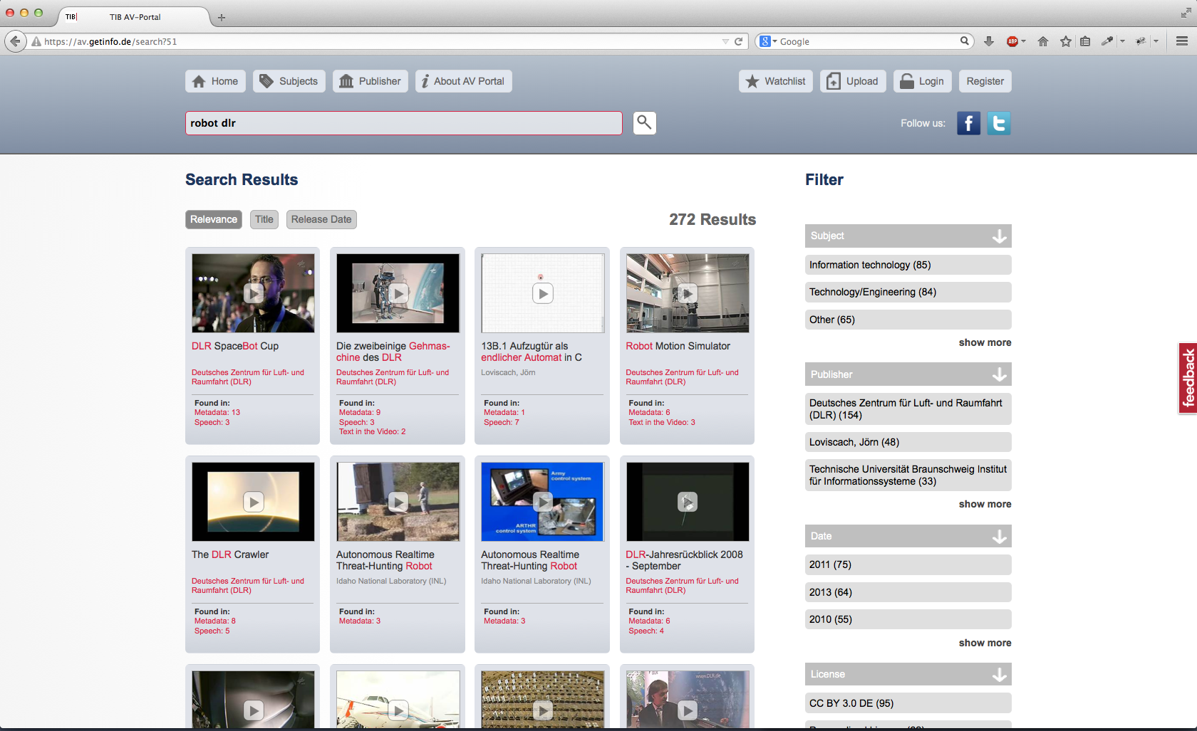This screenshot has height=731, width=1197.
Task: Open the Upload page
Action: tap(854, 81)
